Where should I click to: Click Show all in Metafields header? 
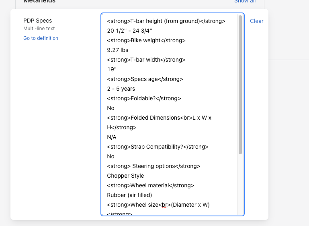pyautogui.click(x=245, y=1)
